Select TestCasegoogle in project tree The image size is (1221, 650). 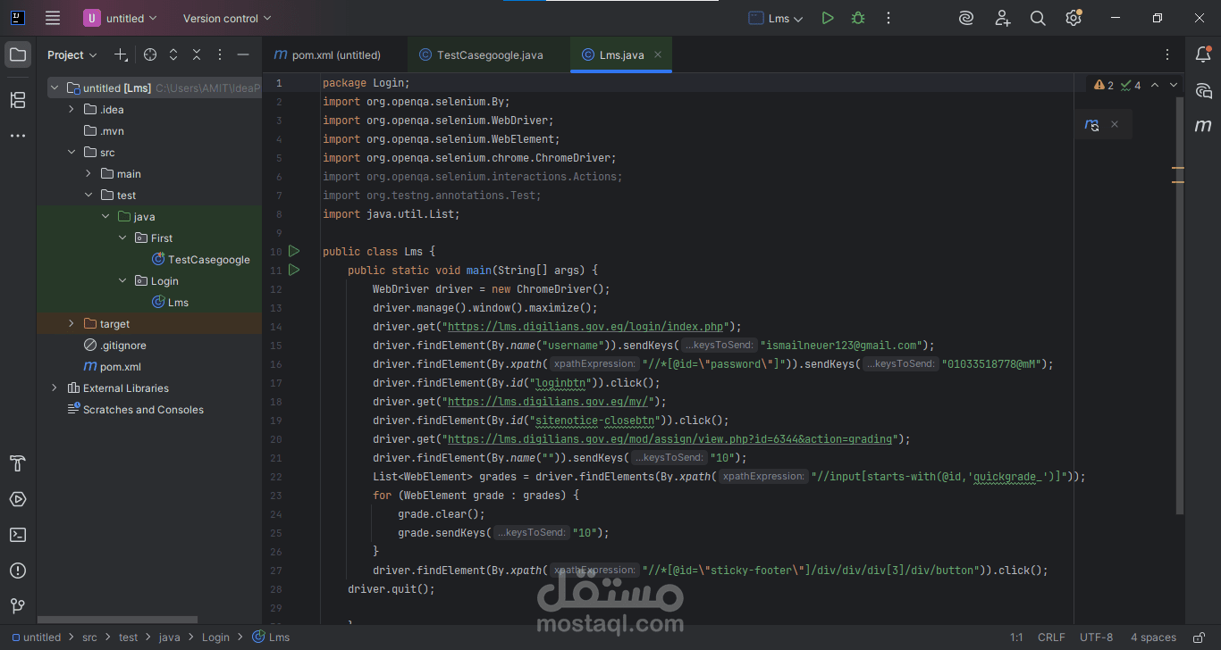point(201,260)
